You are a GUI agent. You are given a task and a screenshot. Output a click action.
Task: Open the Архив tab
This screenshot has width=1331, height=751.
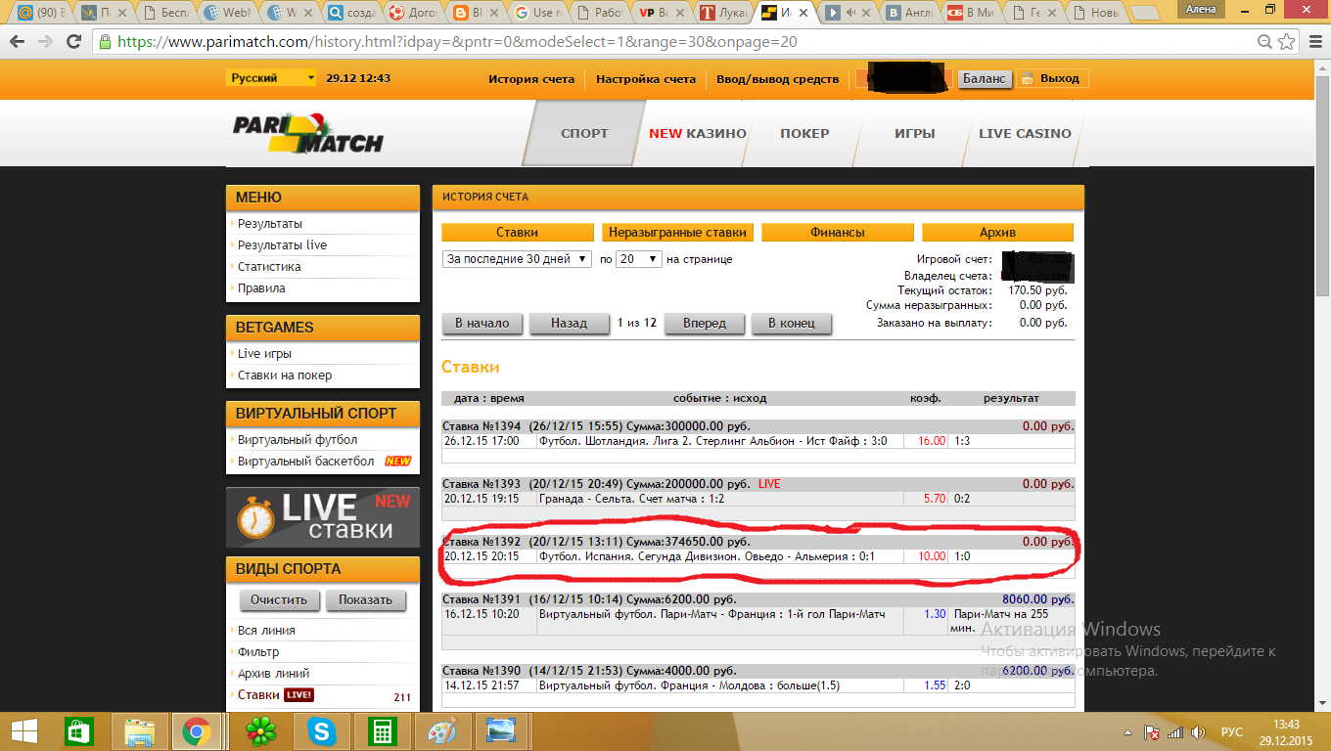[x=997, y=233]
